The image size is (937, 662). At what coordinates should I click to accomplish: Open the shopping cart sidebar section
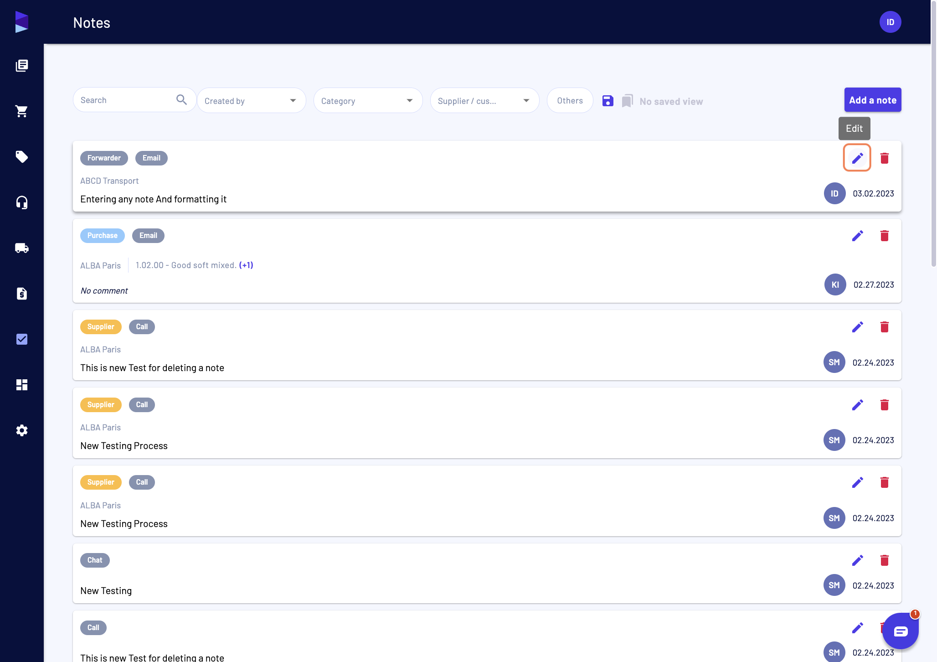click(21, 111)
